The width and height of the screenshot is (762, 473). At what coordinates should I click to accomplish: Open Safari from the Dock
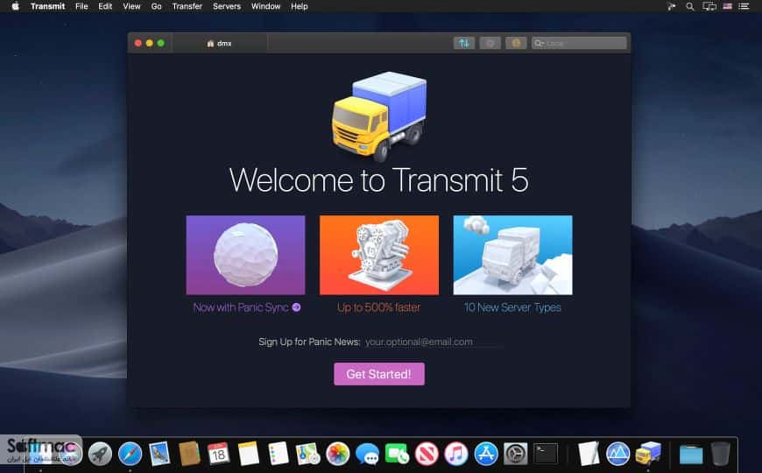tap(130, 454)
